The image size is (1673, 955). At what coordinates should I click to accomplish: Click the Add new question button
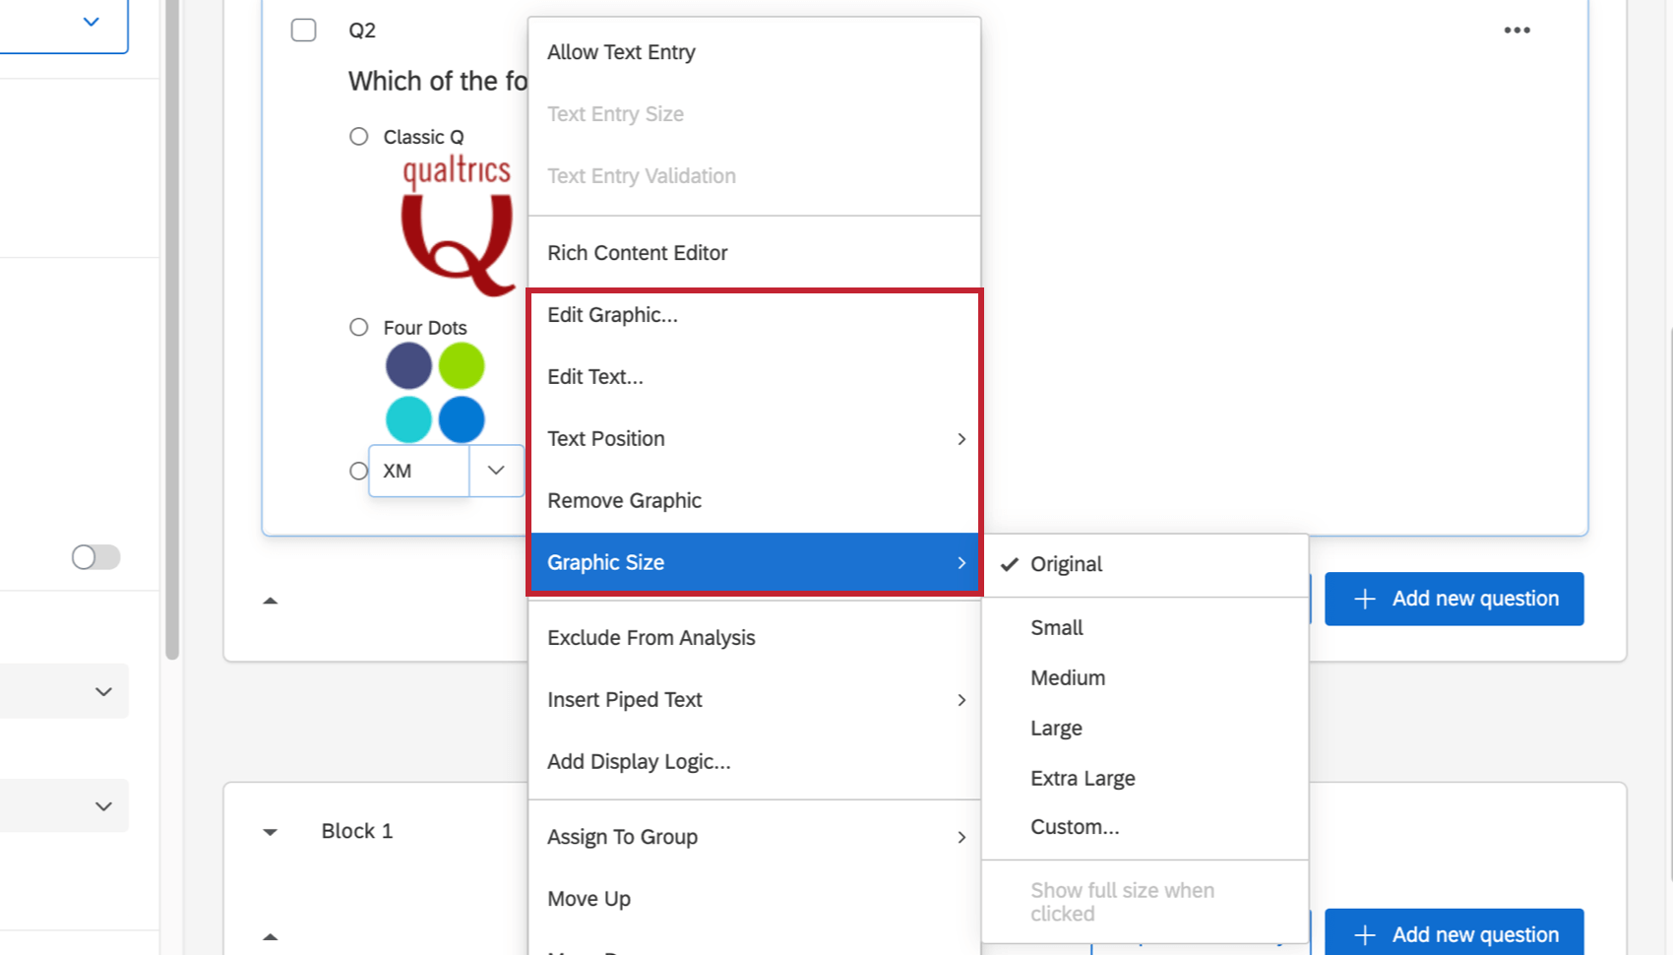[1455, 599]
